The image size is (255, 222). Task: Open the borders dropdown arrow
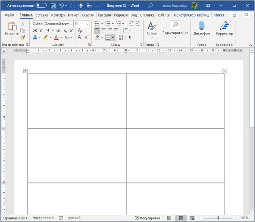[113, 38]
